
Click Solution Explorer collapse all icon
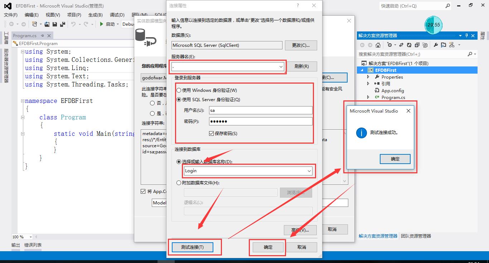click(x=417, y=45)
